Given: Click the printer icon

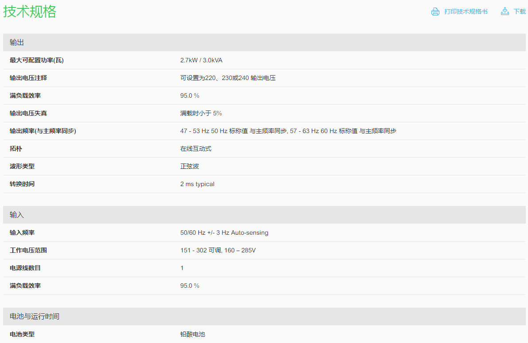Looking at the screenshot, I should pyautogui.click(x=435, y=11).
